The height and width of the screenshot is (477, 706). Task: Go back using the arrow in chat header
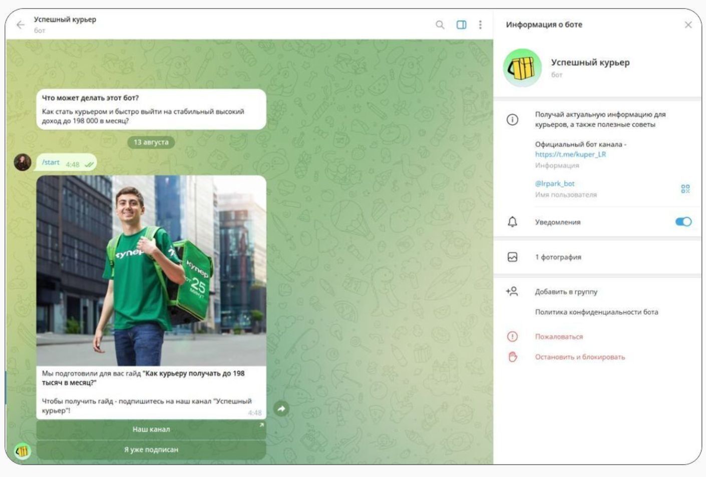pos(21,25)
